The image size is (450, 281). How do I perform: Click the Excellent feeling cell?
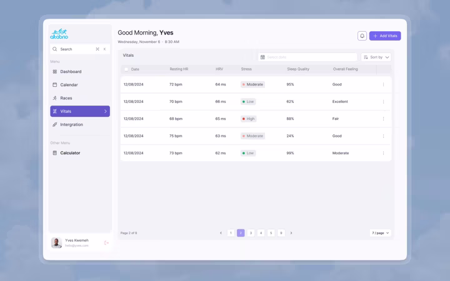(x=340, y=102)
